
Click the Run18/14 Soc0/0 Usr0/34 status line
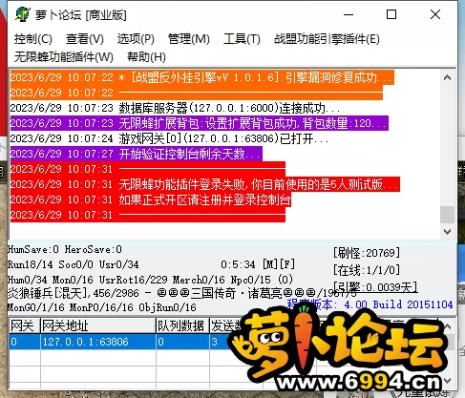pos(73,264)
